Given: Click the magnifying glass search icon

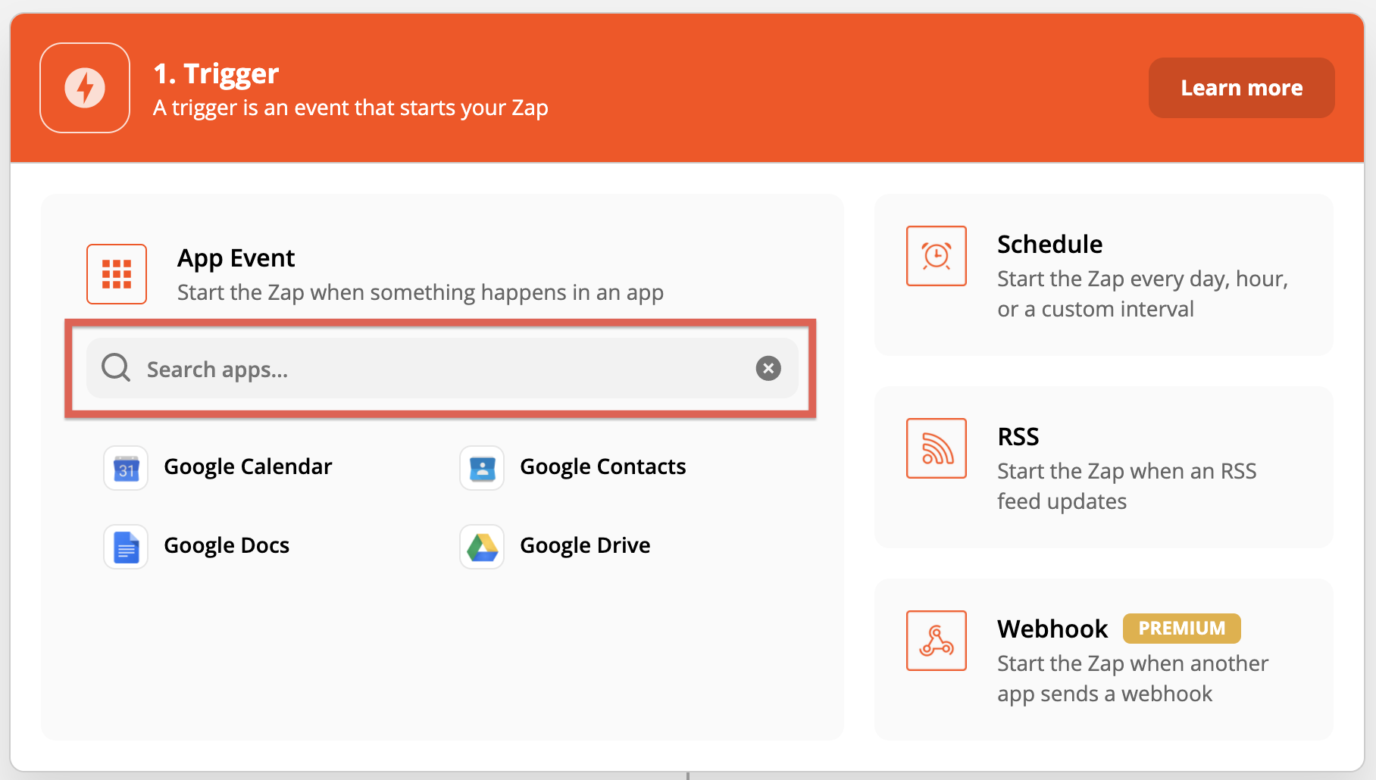Looking at the screenshot, I should click(x=115, y=368).
